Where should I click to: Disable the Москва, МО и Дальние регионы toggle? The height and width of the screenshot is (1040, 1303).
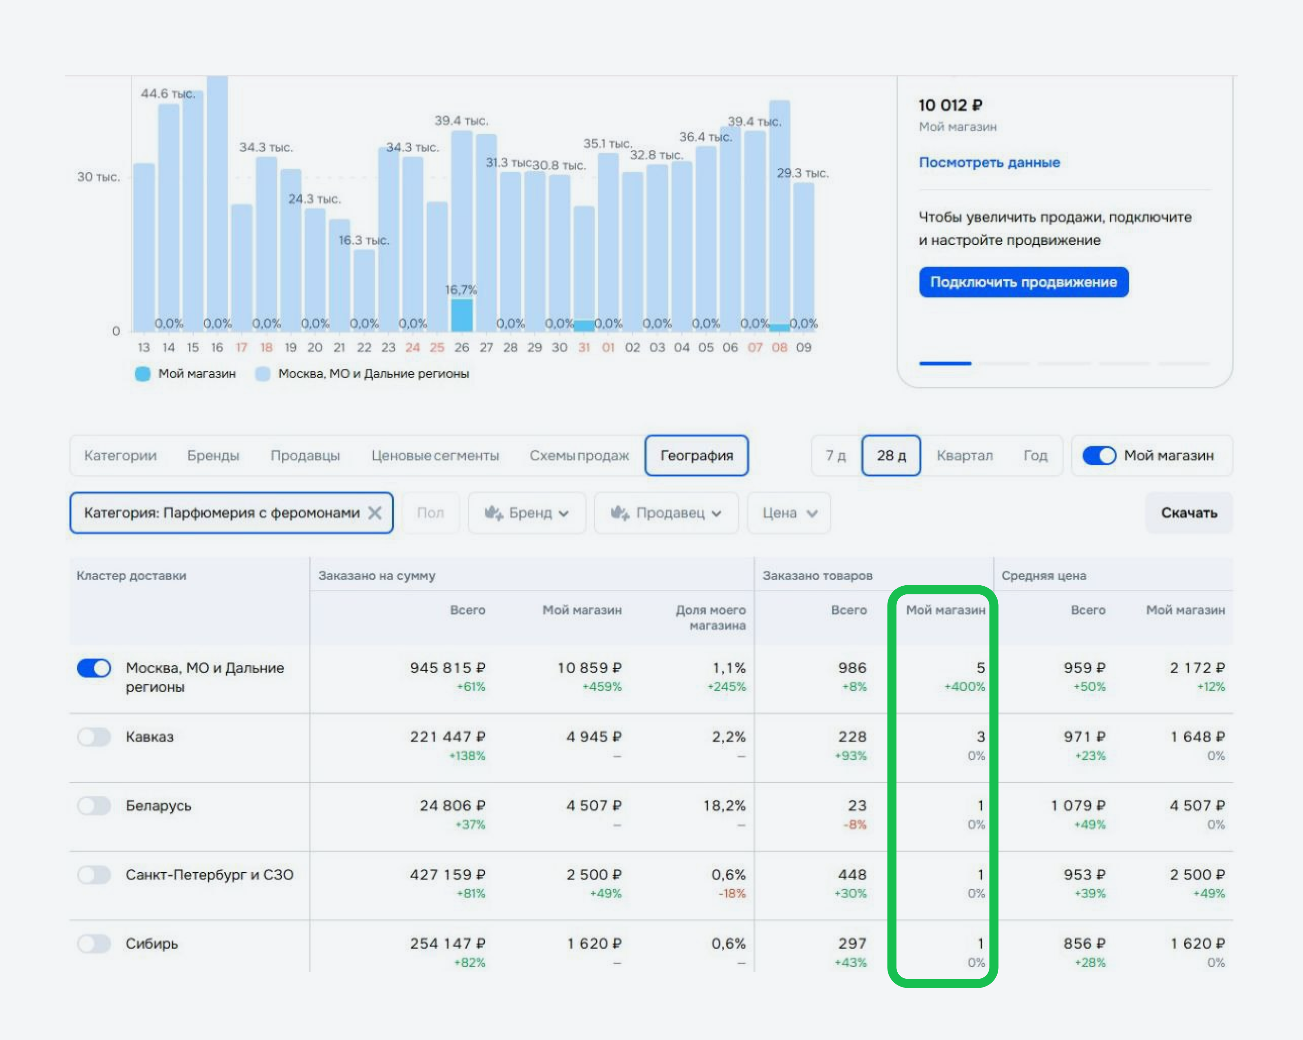coord(94,668)
